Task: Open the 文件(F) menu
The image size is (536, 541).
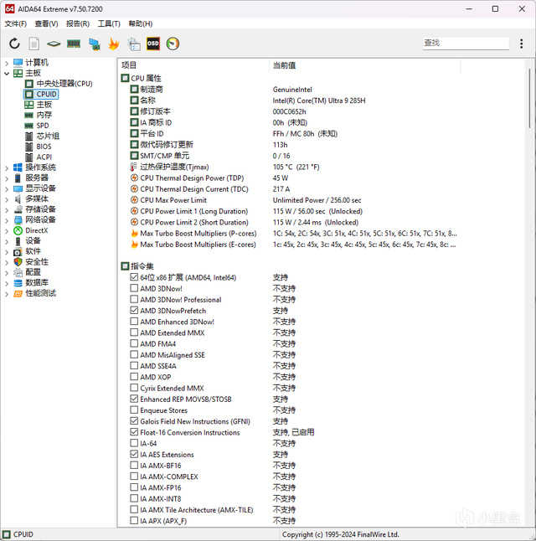Action: 16,23
